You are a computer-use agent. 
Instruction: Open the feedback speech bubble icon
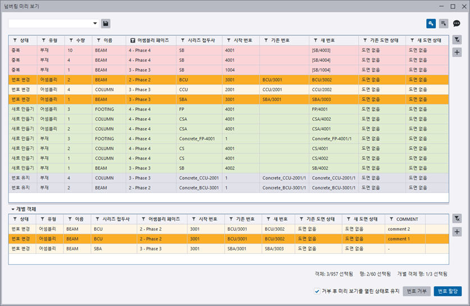457,24
